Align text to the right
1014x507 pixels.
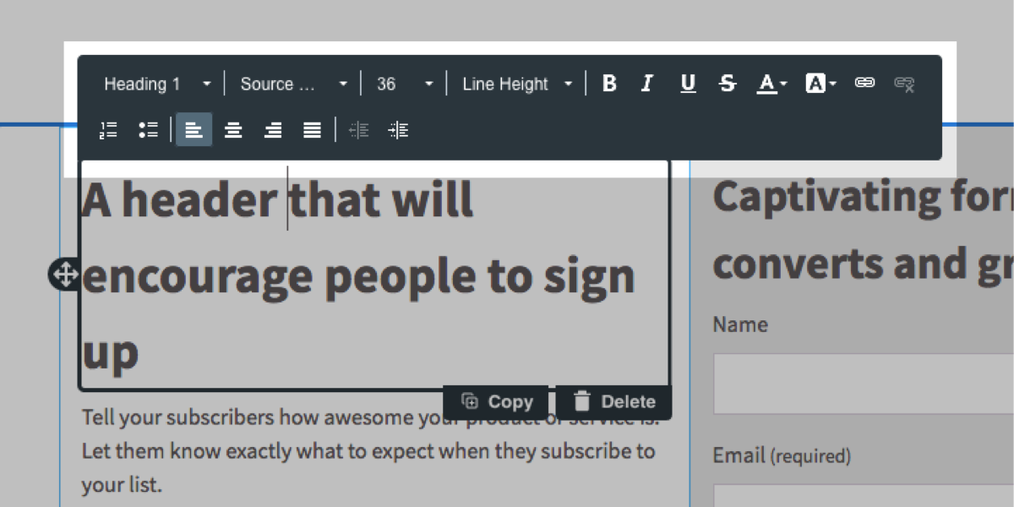click(273, 130)
